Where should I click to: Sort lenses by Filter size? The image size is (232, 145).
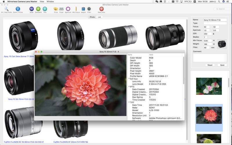coord(89,9)
